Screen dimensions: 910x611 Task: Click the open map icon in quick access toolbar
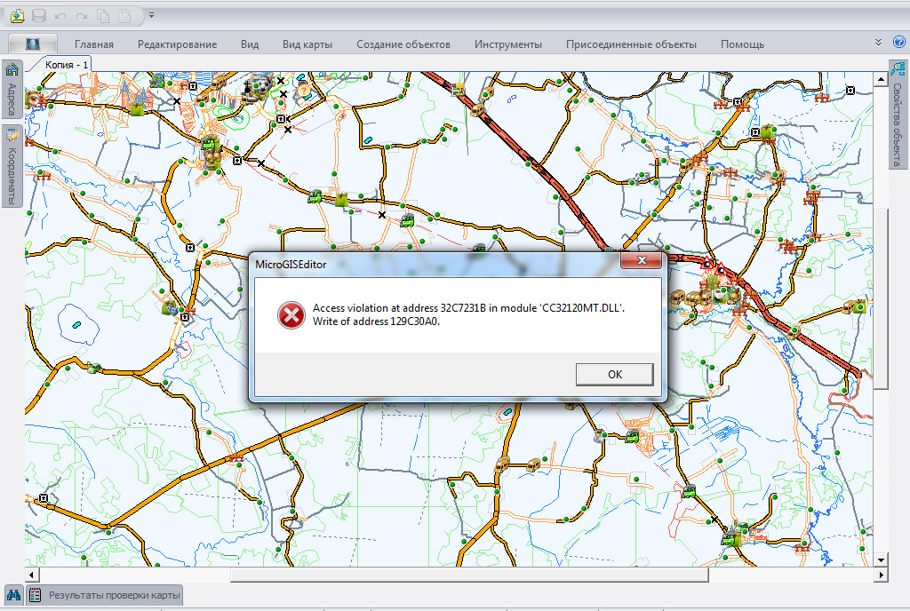coord(17,15)
